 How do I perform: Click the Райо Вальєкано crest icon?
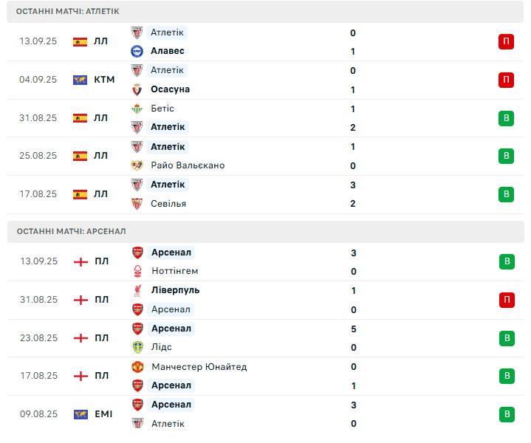[137, 165]
